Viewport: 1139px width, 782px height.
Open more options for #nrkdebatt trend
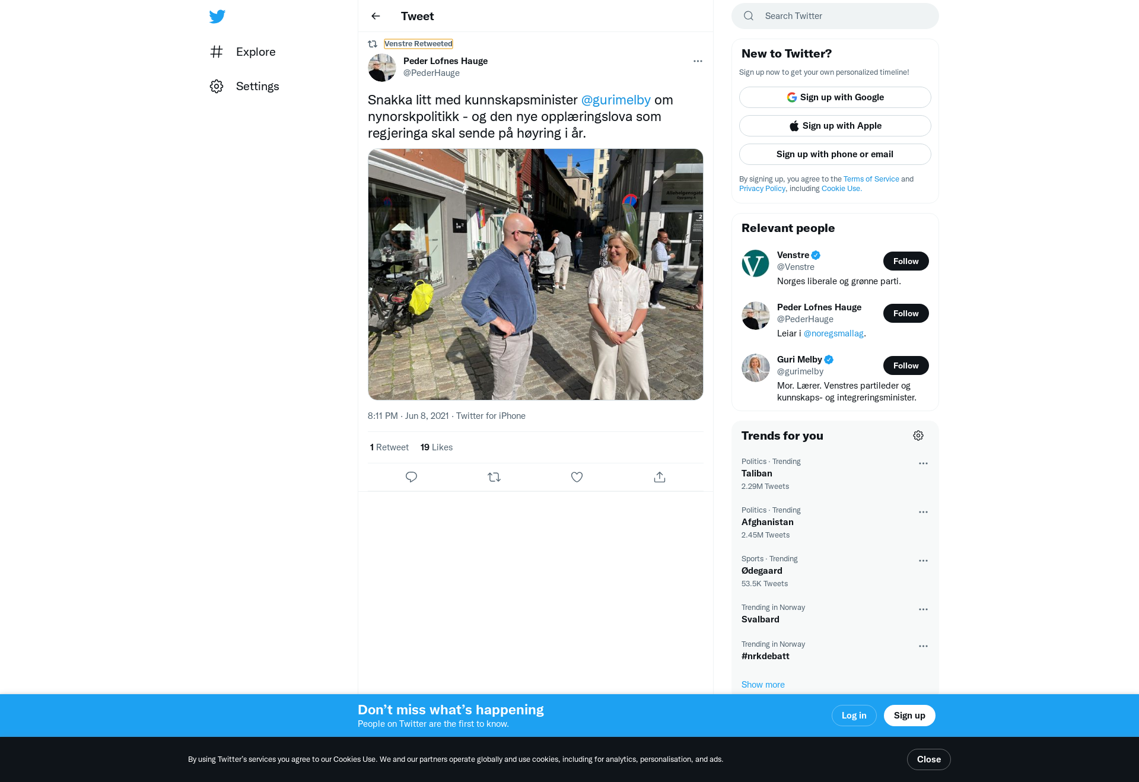pos(923,646)
